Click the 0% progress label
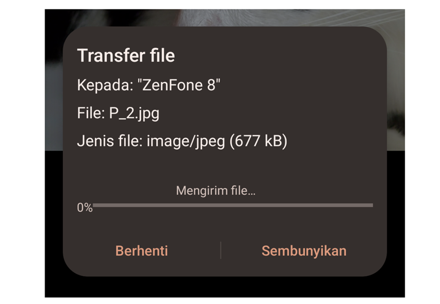440x304 pixels. [85, 208]
